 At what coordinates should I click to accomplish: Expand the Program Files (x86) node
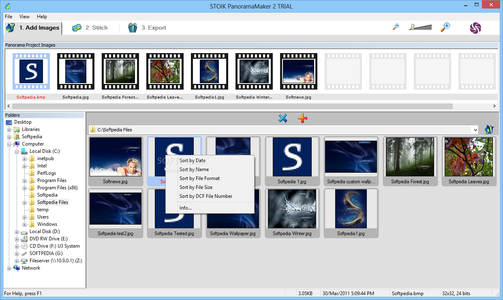(x=25, y=188)
